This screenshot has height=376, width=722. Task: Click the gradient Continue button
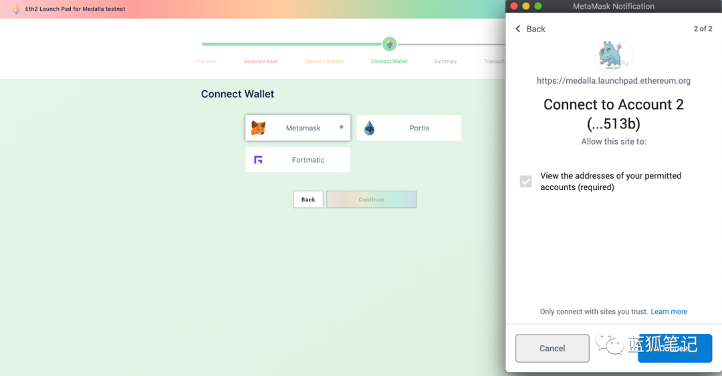(371, 199)
